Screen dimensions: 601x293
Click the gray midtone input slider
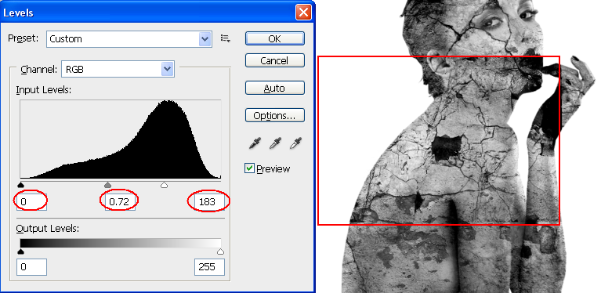tap(107, 186)
